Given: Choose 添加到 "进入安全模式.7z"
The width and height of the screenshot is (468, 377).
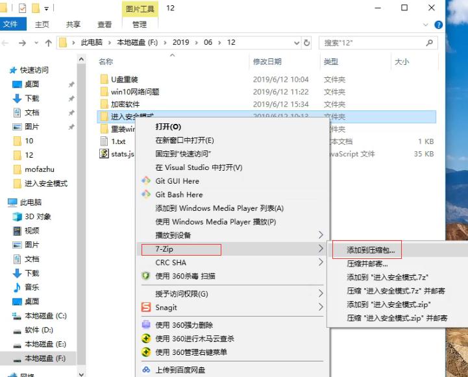Looking at the screenshot, I should pyautogui.click(x=388, y=277).
